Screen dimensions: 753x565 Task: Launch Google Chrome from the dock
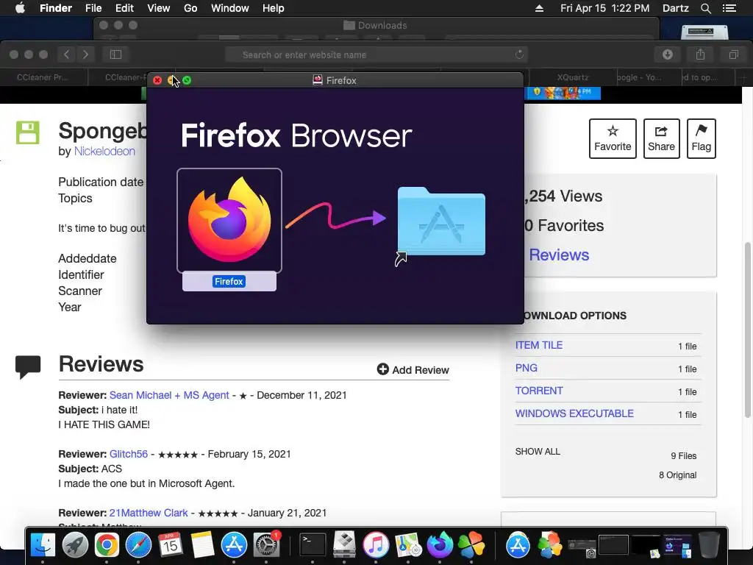point(107,545)
